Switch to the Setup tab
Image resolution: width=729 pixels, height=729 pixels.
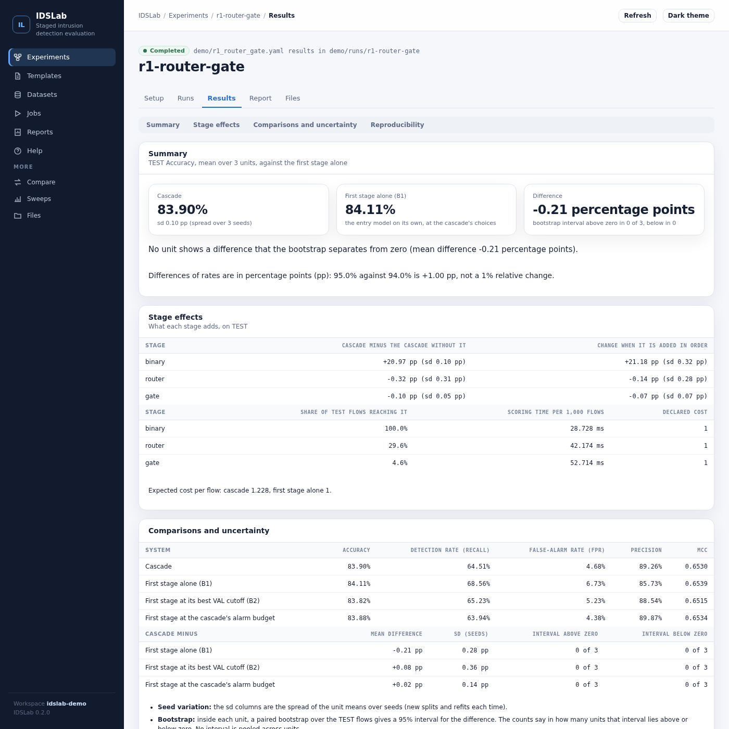(x=154, y=98)
